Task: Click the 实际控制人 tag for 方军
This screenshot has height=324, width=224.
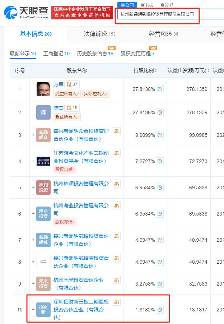Action: point(96,94)
